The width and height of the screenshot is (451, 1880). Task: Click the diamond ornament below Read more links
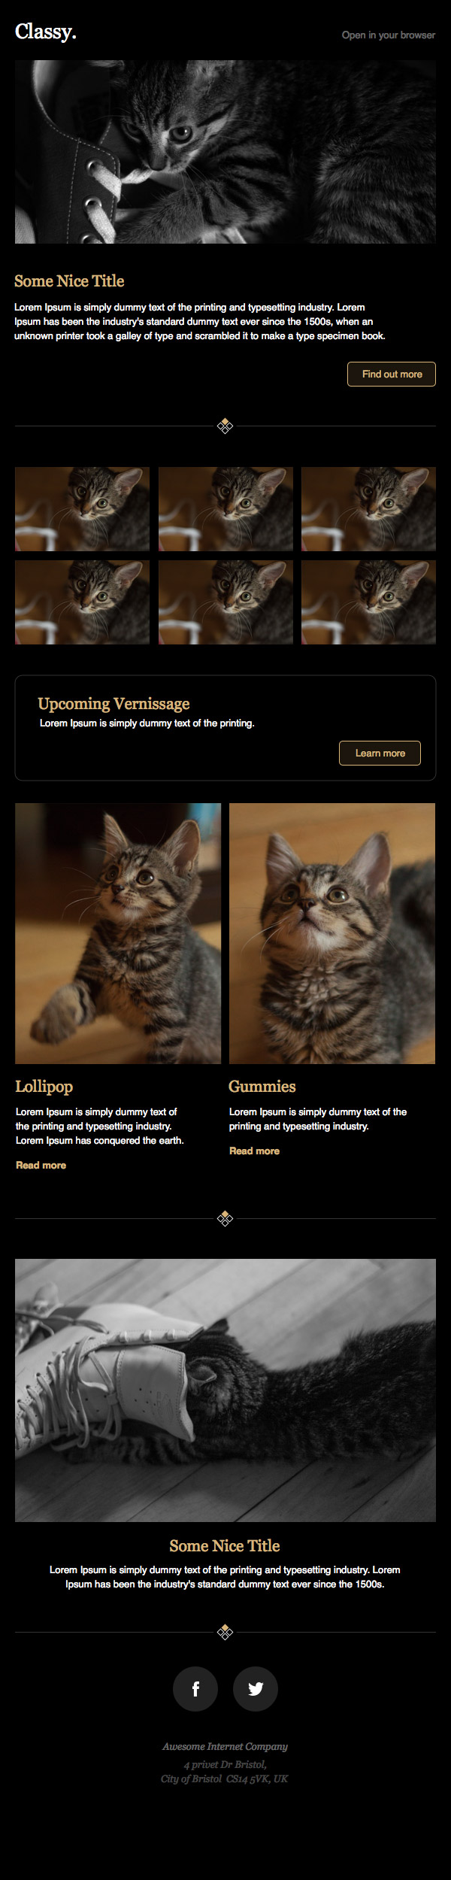tap(225, 1218)
